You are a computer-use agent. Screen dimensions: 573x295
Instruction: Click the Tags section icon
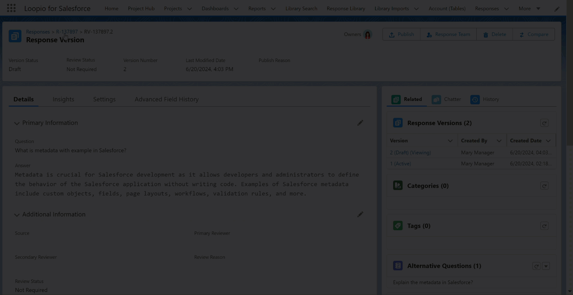398,225
